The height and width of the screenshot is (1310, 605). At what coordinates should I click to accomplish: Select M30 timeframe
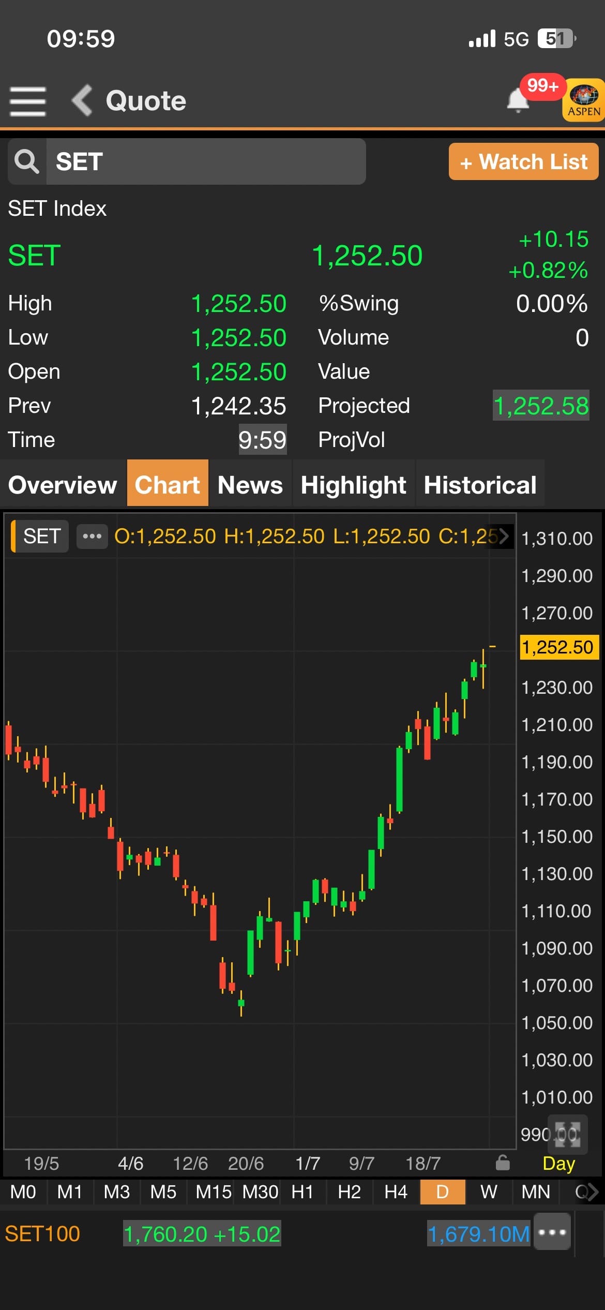pos(260,1192)
